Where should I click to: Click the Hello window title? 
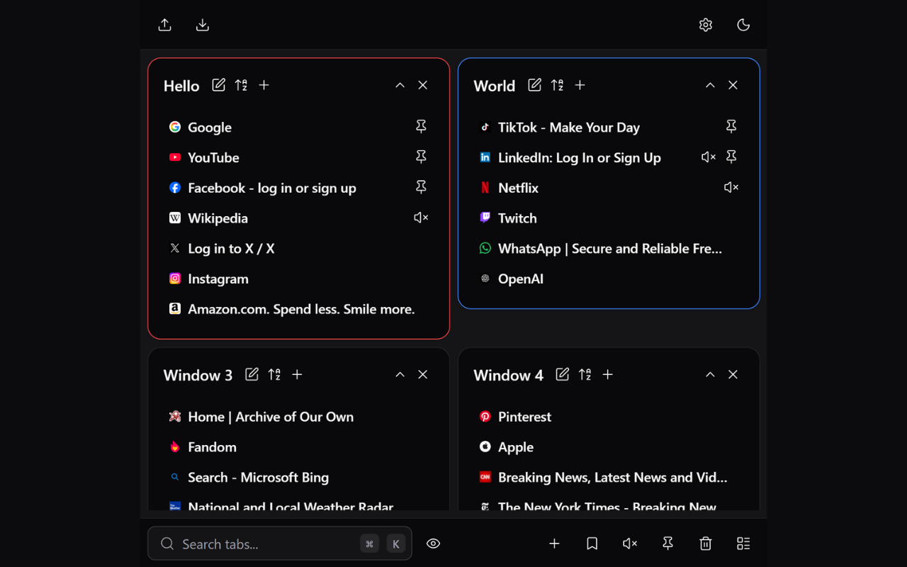pyautogui.click(x=181, y=86)
